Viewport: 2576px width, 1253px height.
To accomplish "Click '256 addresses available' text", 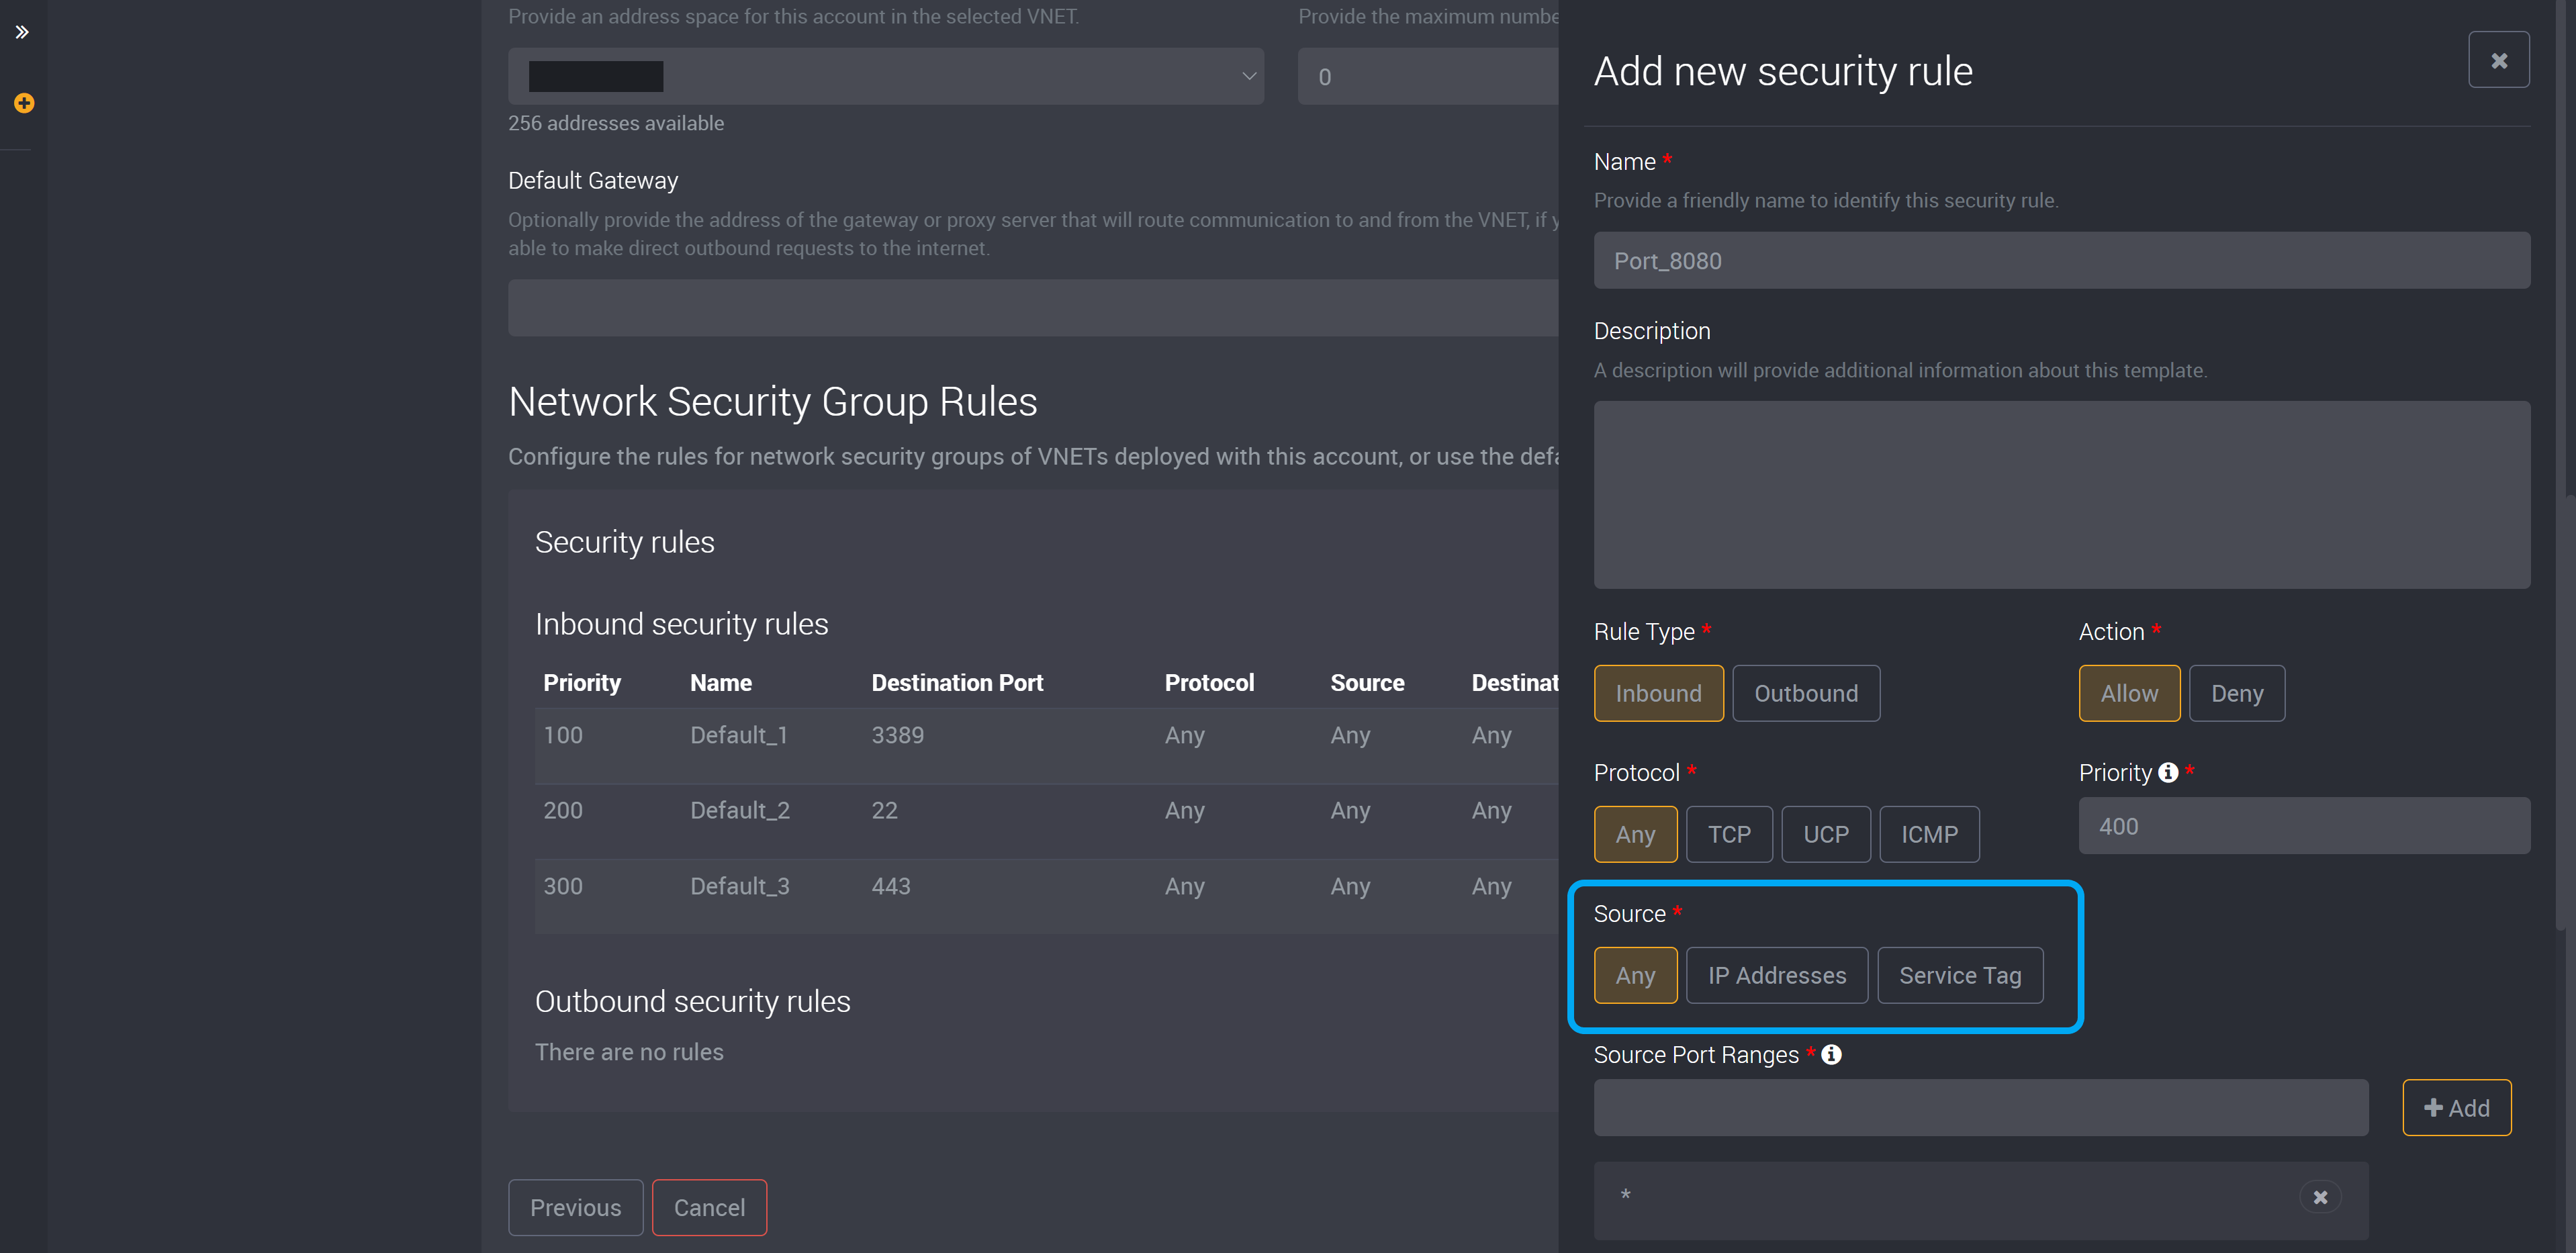I will coord(615,123).
